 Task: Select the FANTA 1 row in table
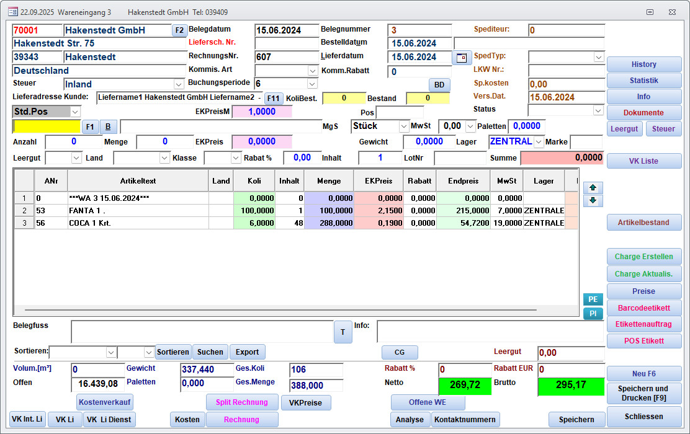[x=138, y=211]
